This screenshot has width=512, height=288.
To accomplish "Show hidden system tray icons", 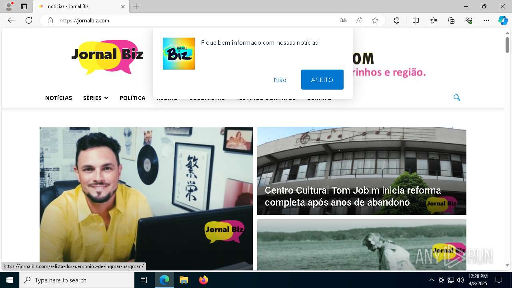I will tap(431, 280).
